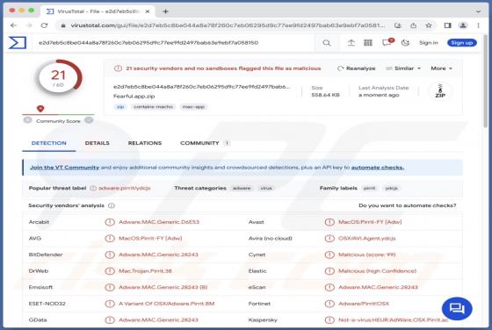Switch to the COMMUNITY tab
Viewport: 492px width, 330px height.
click(205, 143)
